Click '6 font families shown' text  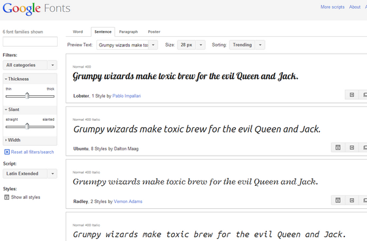point(23,32)
